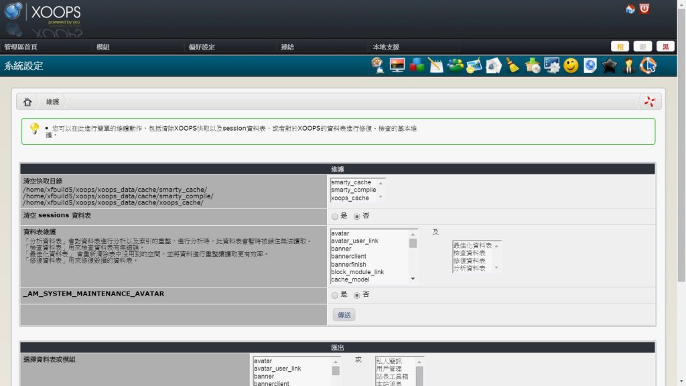Viewport: 686px width, 386px height.
Task: Expand the 偏好設定 dropdown menu
Action: click(202, 47)
